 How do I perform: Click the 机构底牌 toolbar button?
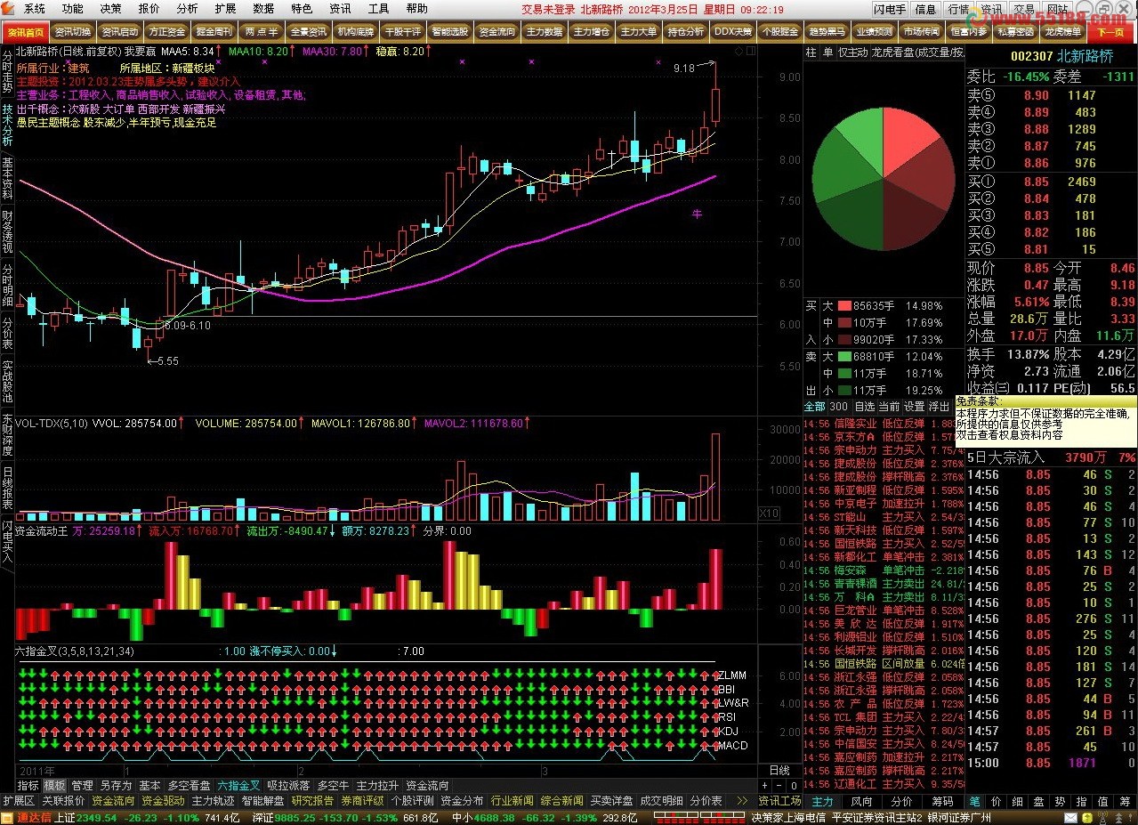coord(355,32)
